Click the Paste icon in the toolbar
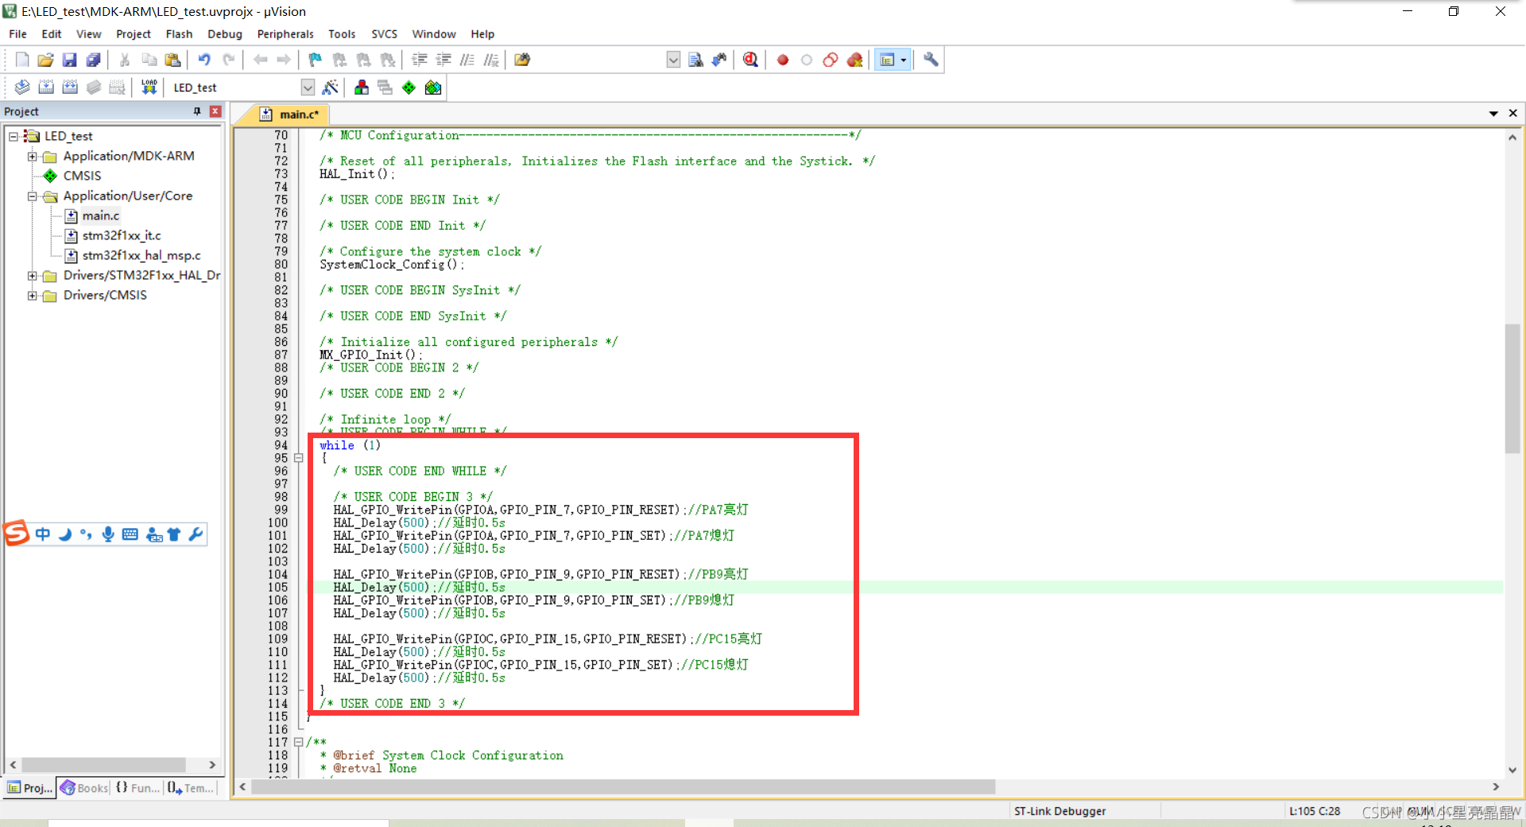This screenshot has height=827, width=1526. [x=172, y=60]
